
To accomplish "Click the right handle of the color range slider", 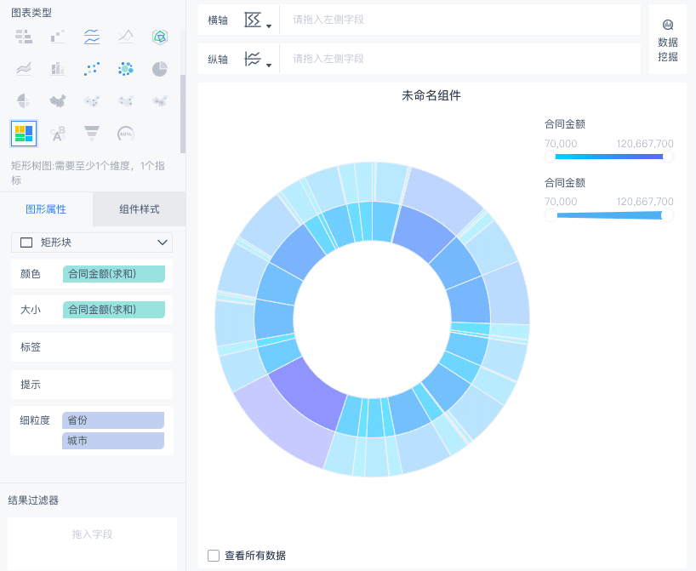I will tap(667, 157).
